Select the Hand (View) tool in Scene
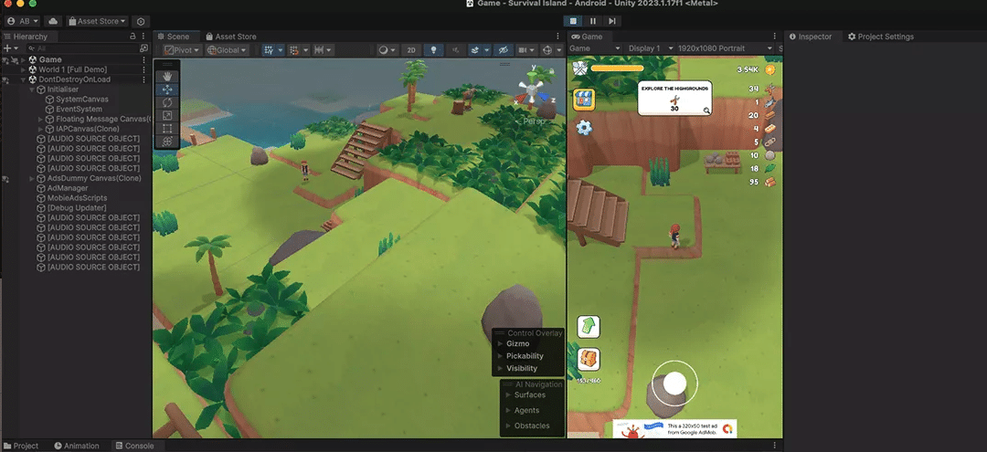The image size is (987, 452). pos(167,76)
